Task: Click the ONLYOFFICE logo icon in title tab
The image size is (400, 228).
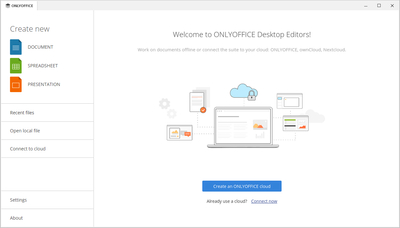Action: (x=8, y=6)
